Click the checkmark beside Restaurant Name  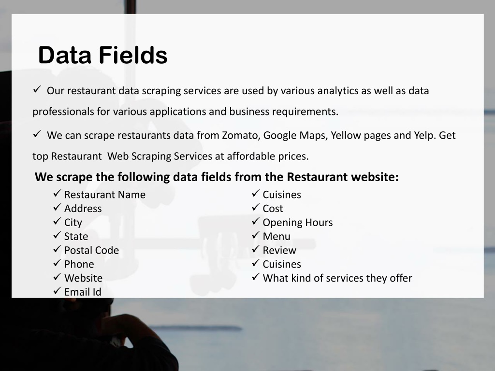click(57, 193)
